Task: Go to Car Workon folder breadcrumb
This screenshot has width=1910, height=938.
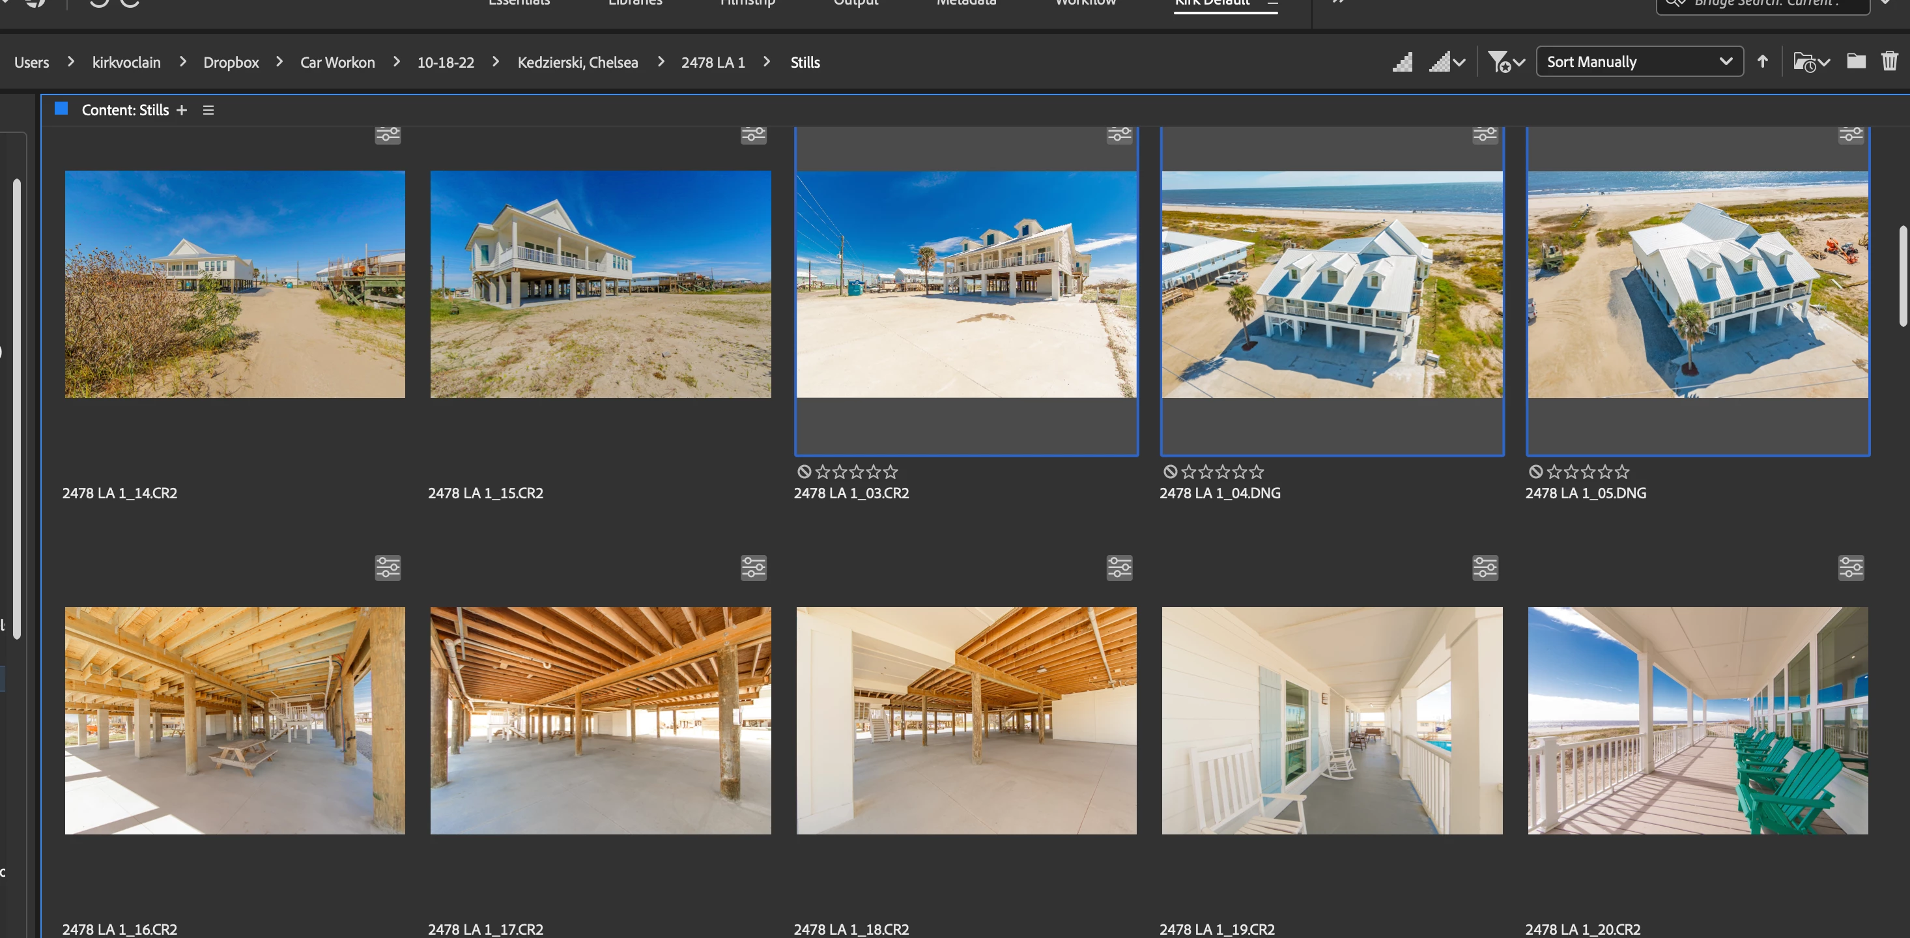Action: point(337,63)
